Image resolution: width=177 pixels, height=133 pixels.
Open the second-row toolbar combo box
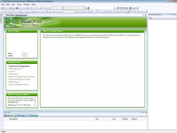tap(69, 12)
